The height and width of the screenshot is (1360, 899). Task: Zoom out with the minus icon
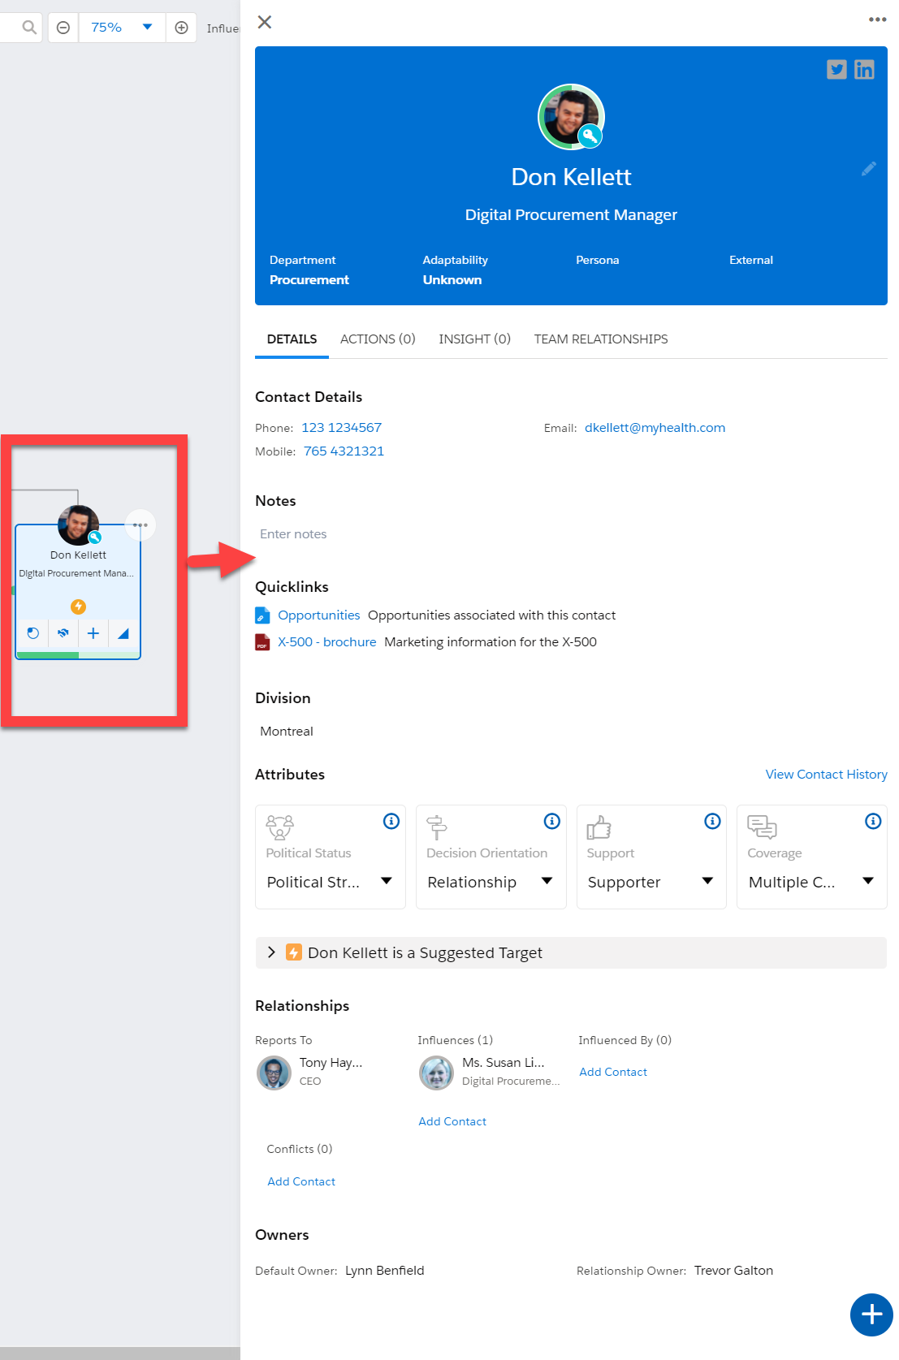(x=63, y=28)
